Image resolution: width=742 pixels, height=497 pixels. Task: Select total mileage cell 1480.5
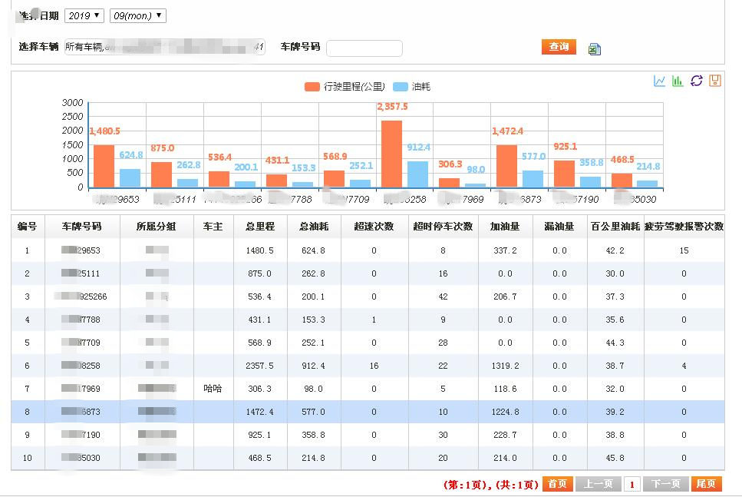pyautogui.click(x=260, y=250)
